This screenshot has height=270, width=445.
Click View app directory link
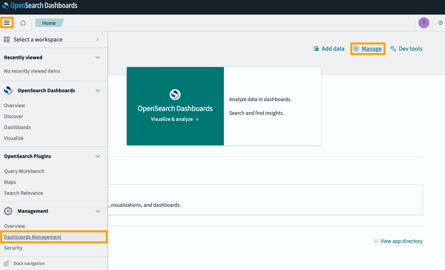[401, 241]
